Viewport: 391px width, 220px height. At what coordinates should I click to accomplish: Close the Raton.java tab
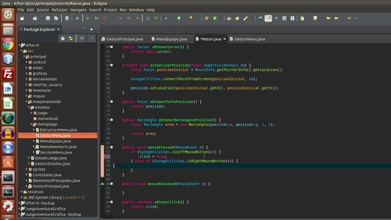[224, 39]
